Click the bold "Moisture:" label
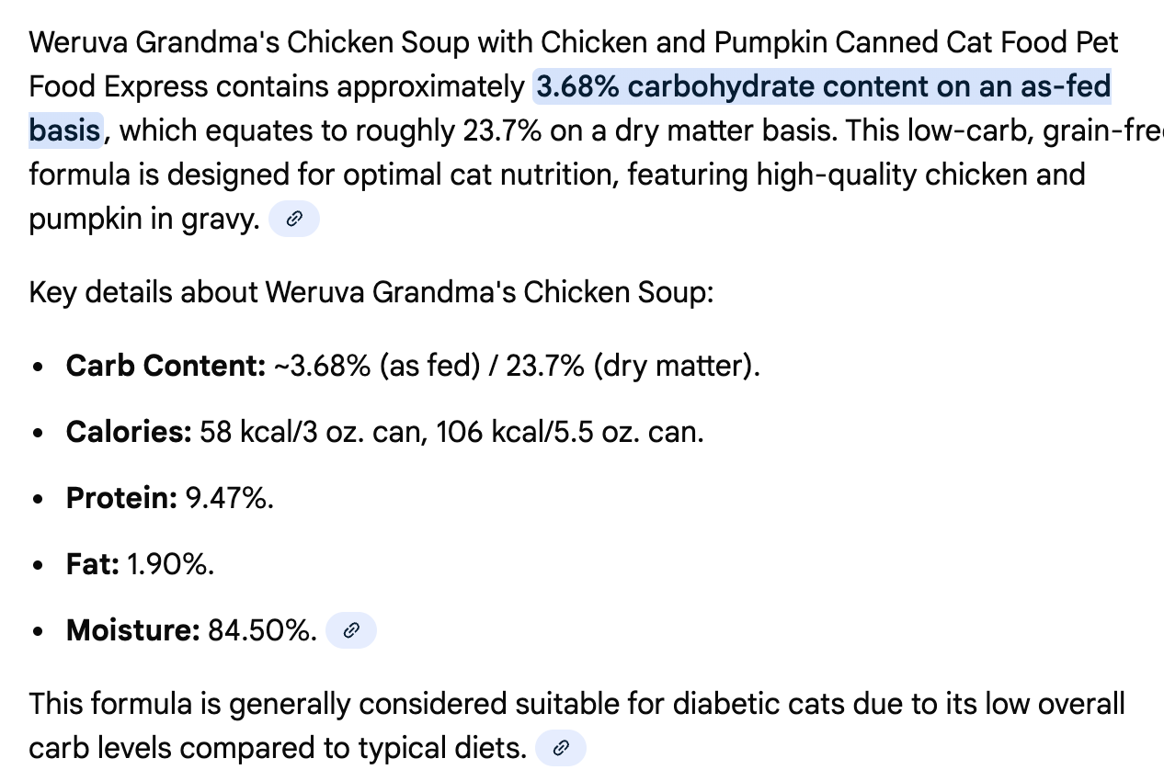 pos(132,630)
